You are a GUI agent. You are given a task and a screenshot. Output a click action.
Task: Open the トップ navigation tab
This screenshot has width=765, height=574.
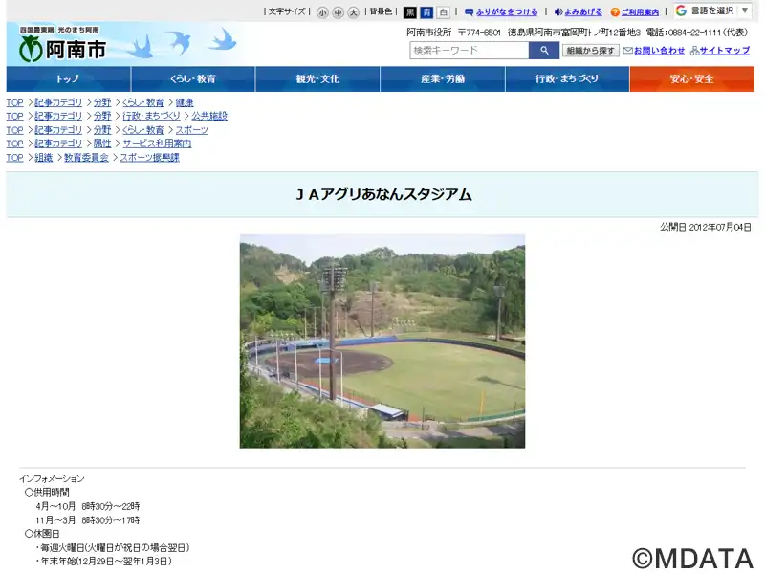tap(68, 79)
